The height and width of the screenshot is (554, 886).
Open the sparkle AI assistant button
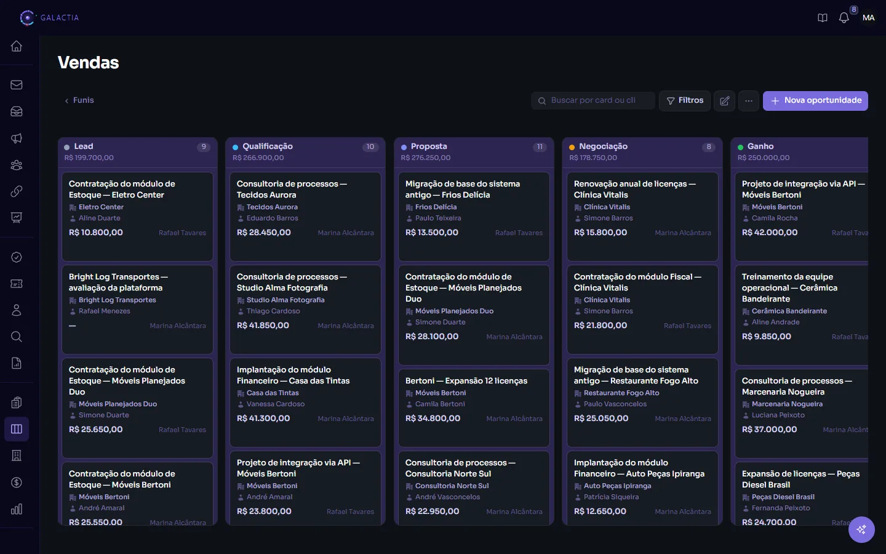tap(861, 529)
